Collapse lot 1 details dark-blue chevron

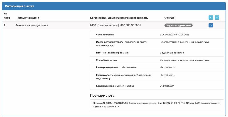[x=211, y=25]
